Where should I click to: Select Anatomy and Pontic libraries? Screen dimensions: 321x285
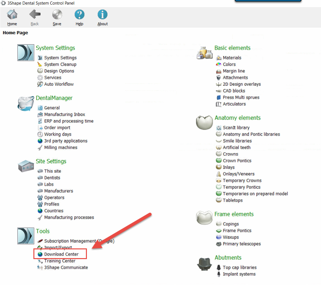pos(251,134)
